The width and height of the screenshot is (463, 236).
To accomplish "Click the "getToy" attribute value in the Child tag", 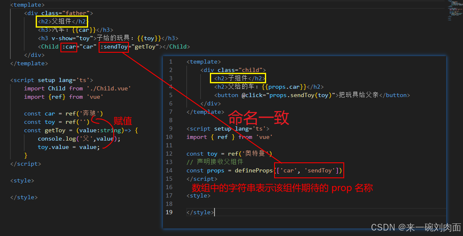I will point(145,46).
